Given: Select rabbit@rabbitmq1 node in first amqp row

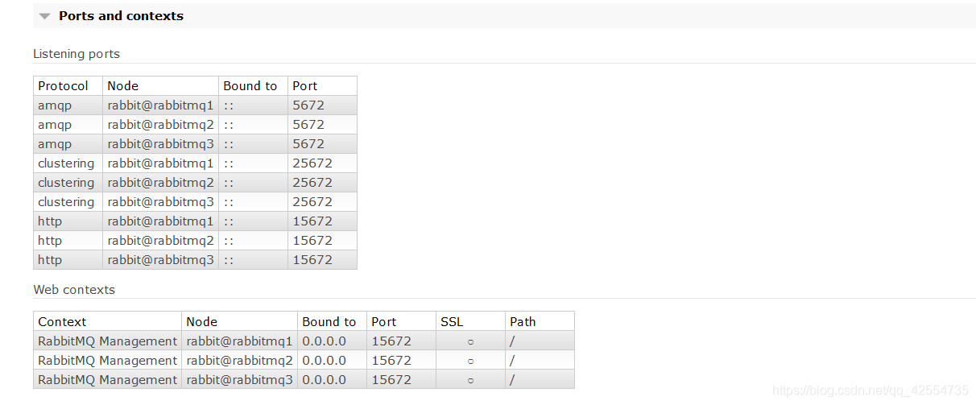Looking at the screenshot, I should coord(160,105).
